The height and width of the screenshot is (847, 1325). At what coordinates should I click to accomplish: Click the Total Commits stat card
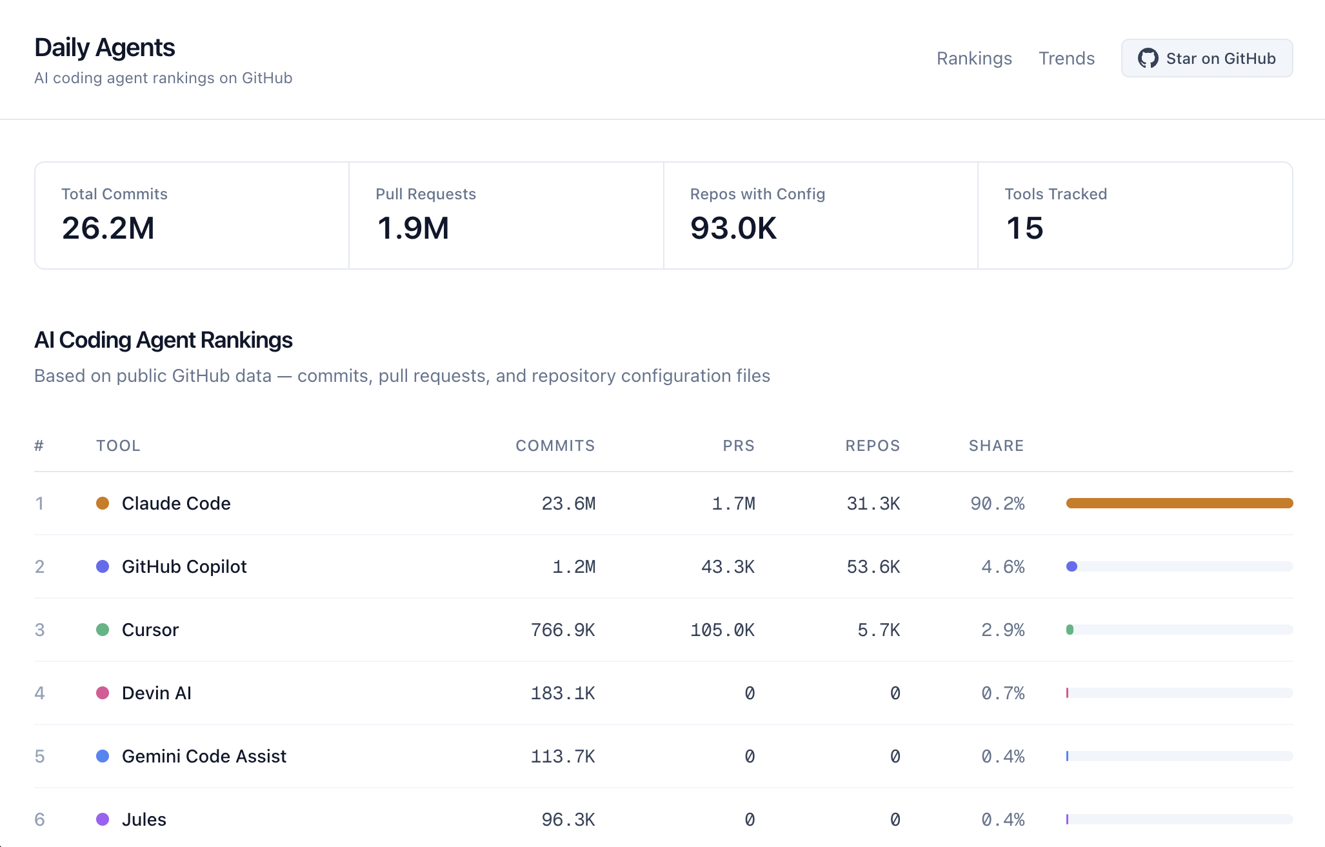[x=192, y=215]
